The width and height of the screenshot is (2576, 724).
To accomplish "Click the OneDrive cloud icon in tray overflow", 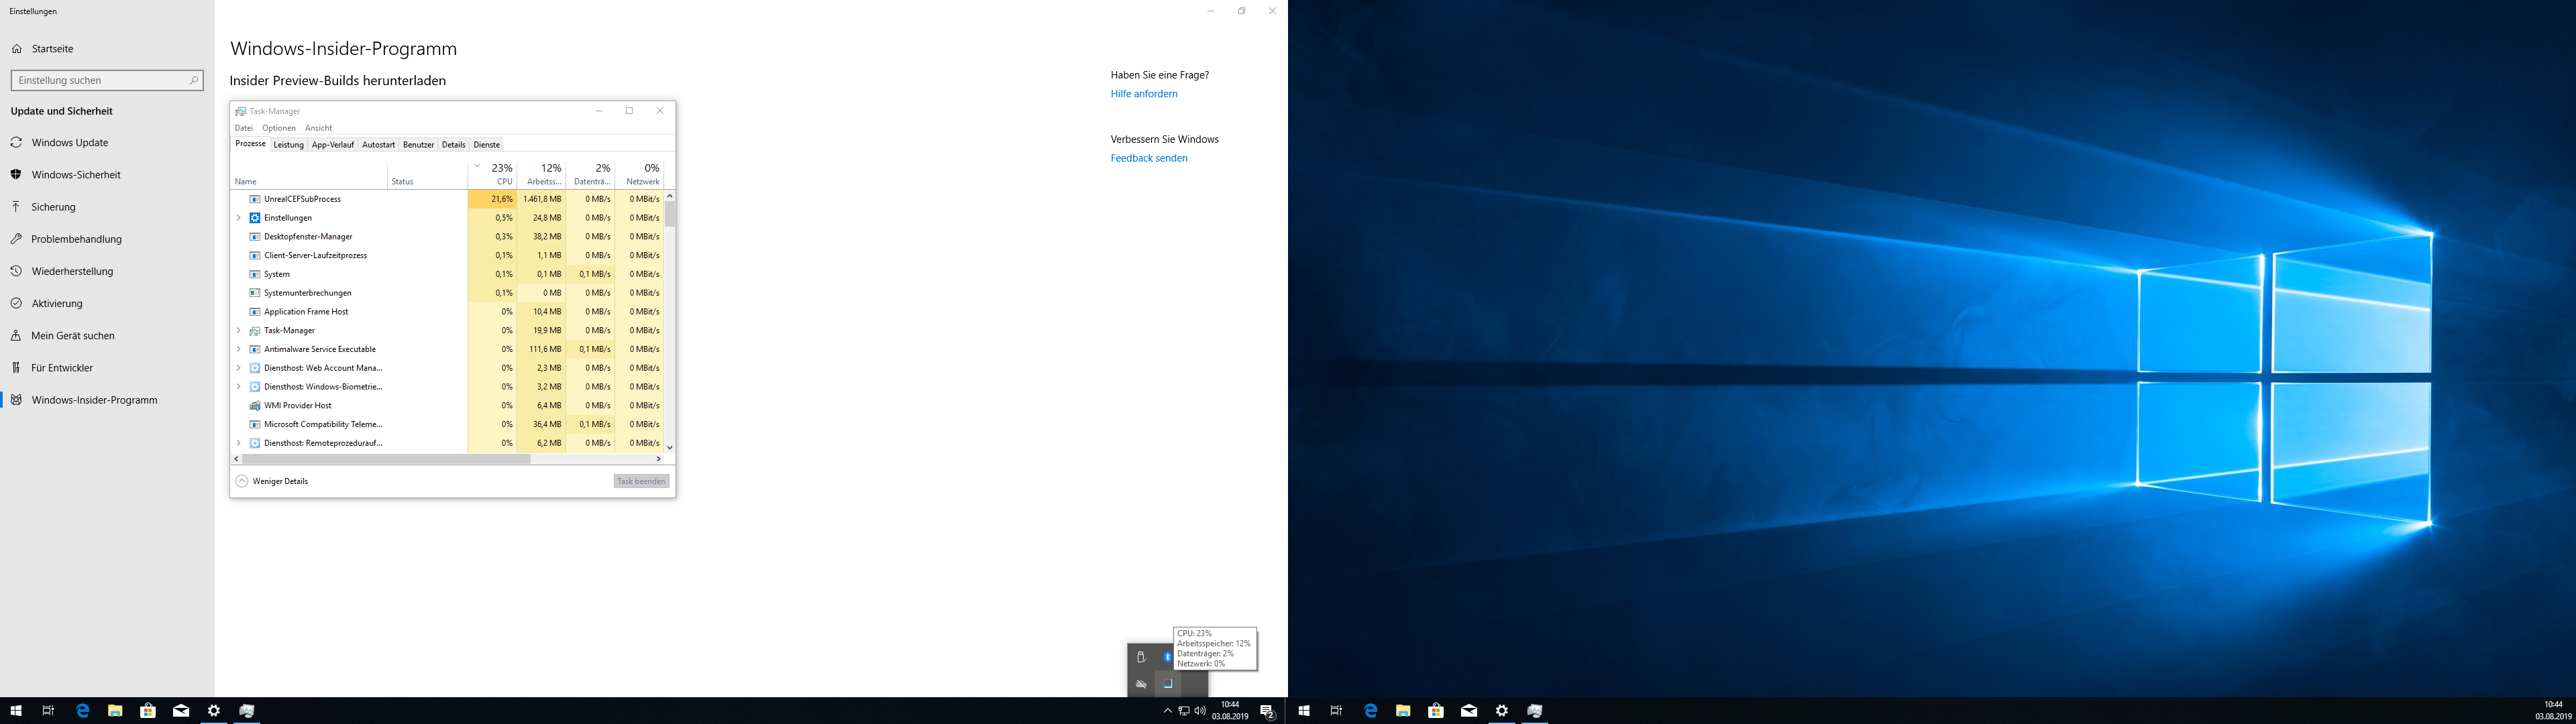I will 1141,684.
